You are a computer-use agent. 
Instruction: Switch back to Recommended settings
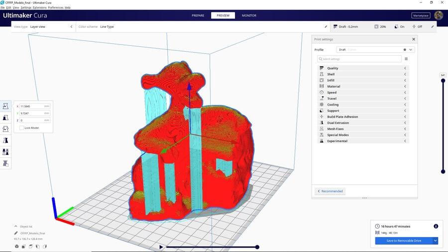point(330,191)
